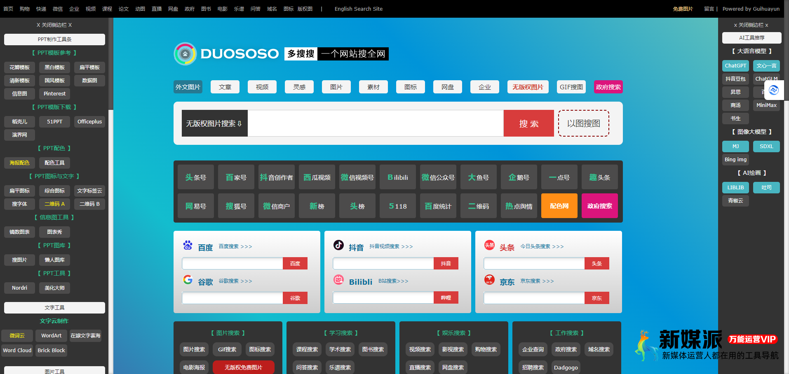The height and width of the screenshot is (374, 789).
Task: Open the 二维码 A link
Action: click(54, 204)
